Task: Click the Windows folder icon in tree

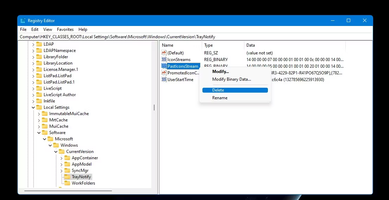Action: (x=56, y=145)
